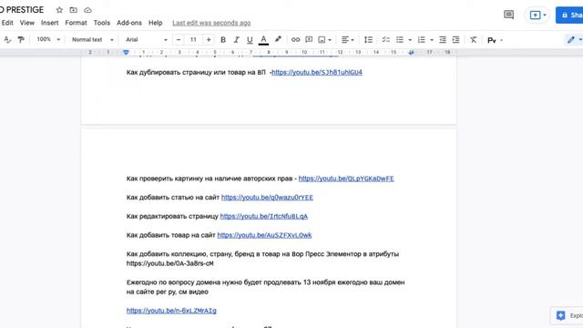Viewport: 583px width, 328px height.
Task: Open the Help menu
Action: pyautogui.click(x=156, y=23)
